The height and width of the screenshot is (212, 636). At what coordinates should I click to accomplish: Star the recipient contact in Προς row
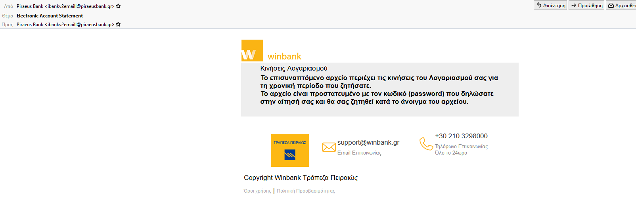[118, 25]
